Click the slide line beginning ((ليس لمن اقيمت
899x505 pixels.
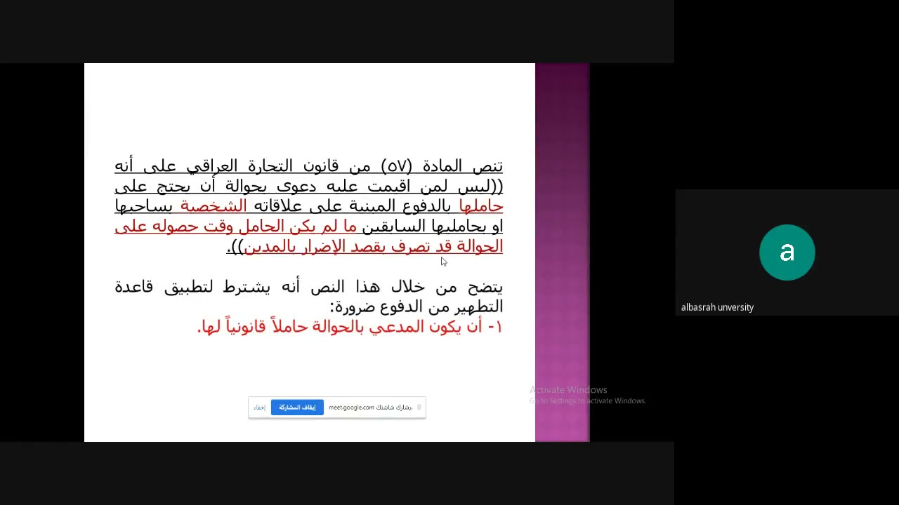tap(308, 187)
